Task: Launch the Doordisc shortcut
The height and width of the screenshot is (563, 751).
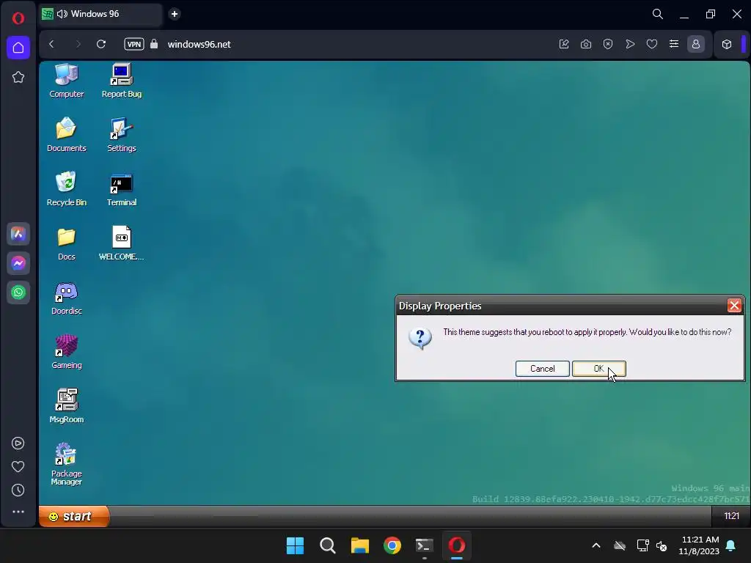Action: (66, 298)
